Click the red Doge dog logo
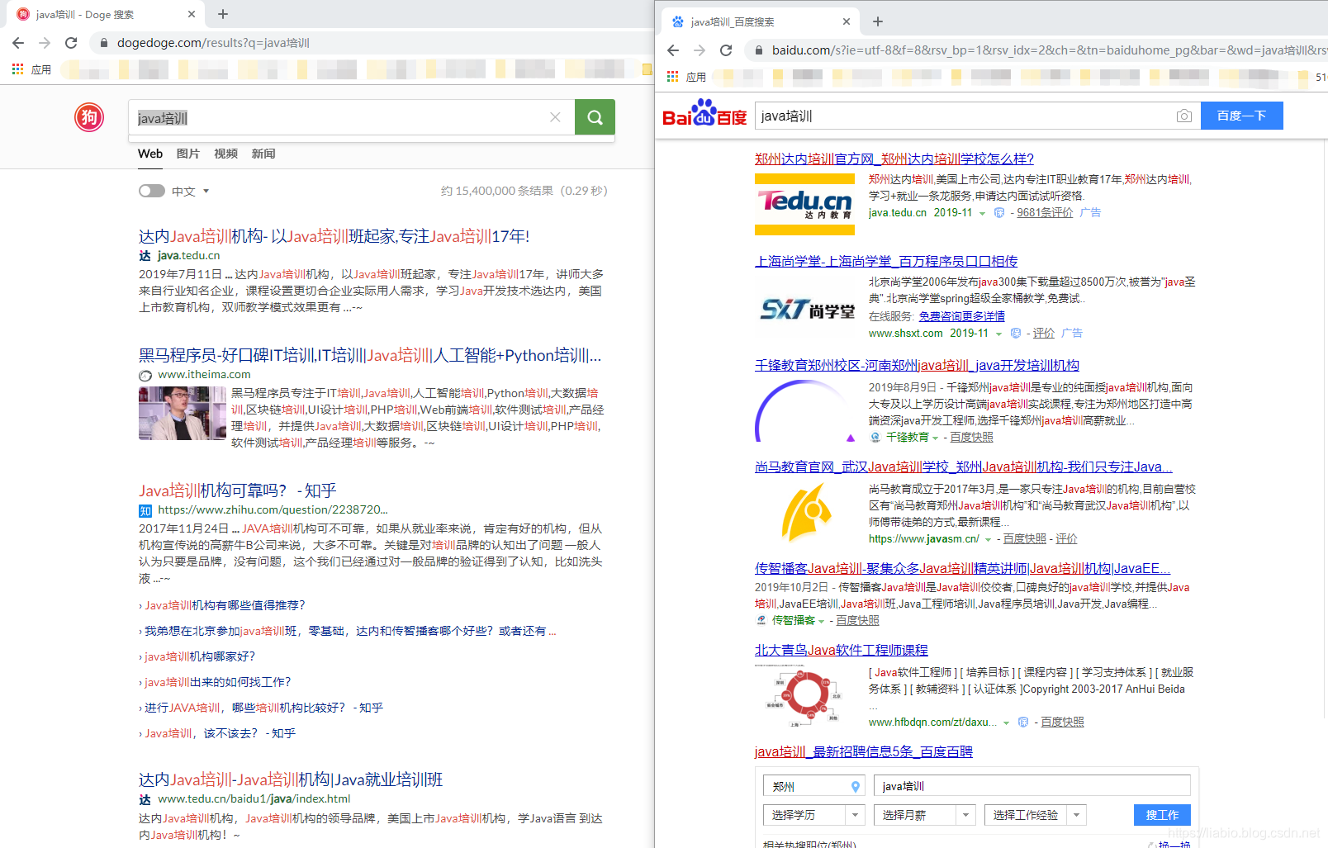The height and width of the screenshot is (848, 1328). point(88,117)
